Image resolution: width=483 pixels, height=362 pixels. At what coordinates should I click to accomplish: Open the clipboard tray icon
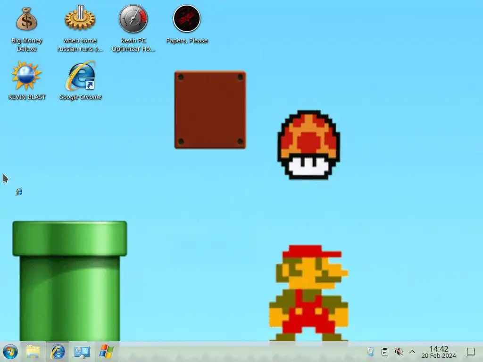click(x=385, y=352)
